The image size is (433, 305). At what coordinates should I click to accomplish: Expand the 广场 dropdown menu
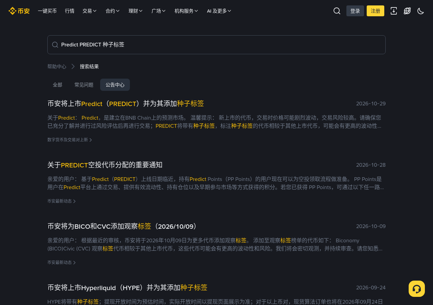pyautogui.click(x=159, y=11)
